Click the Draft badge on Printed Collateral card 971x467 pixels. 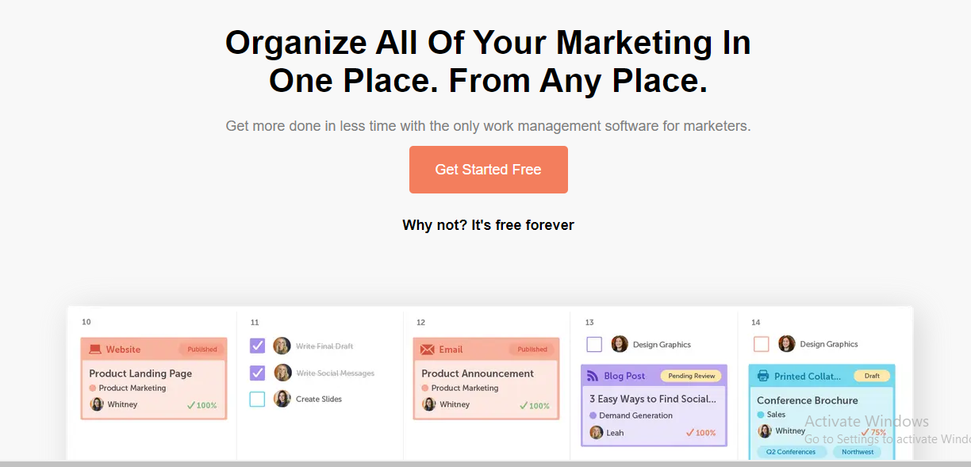click(872, 376)
